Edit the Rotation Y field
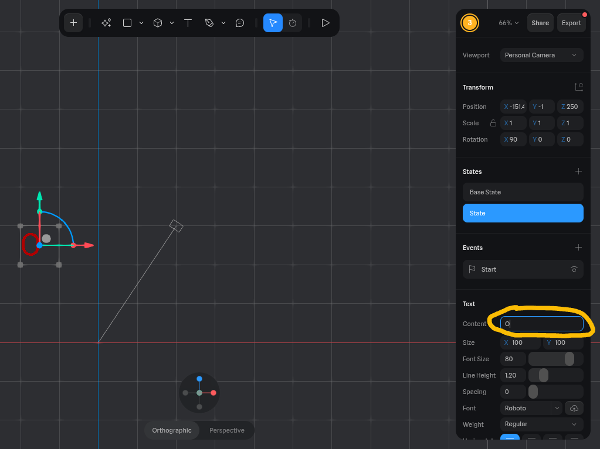 (542, 139)
